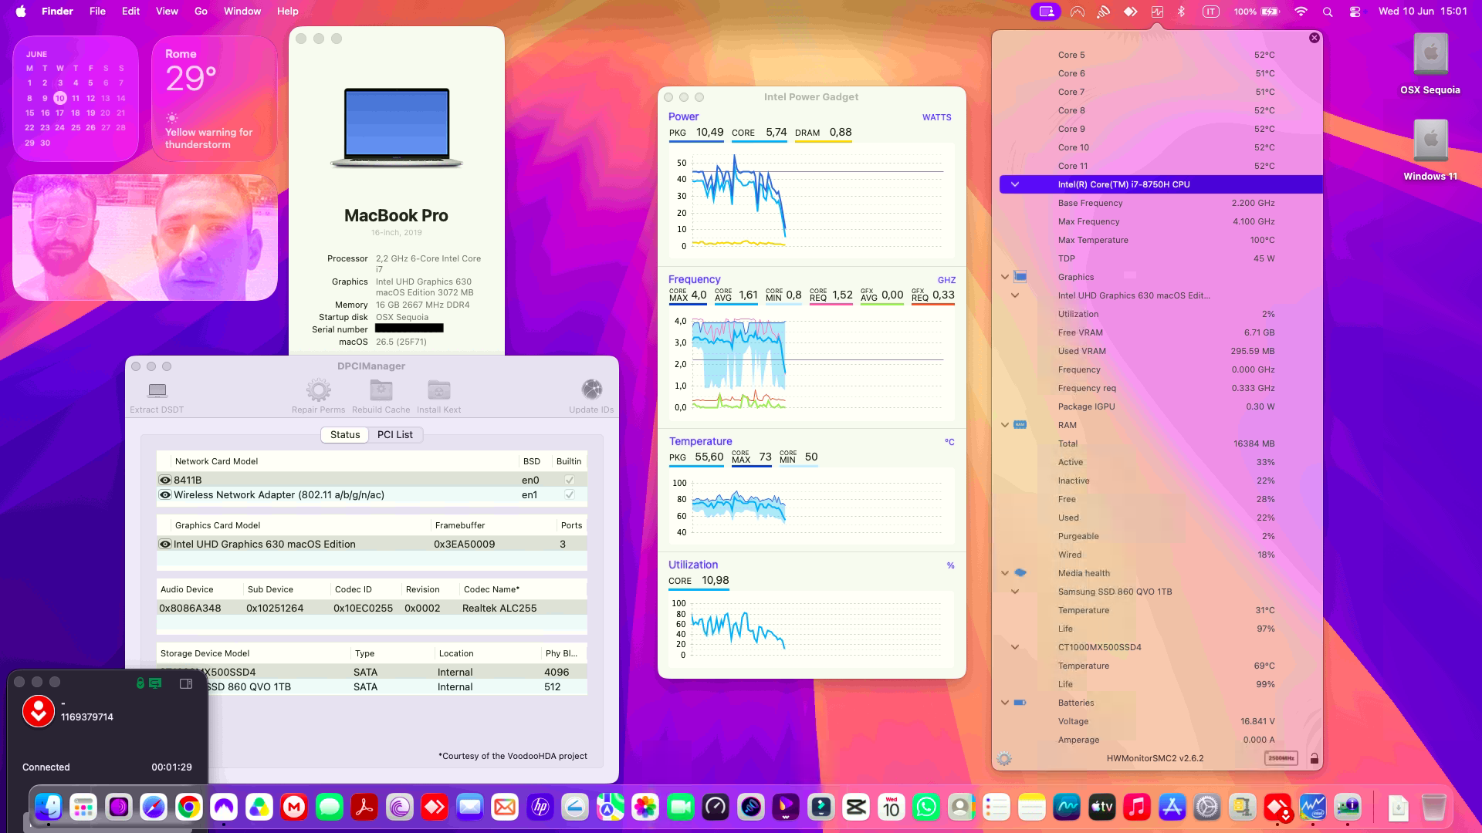Open Safari from the Dock
Image resolution: width=1482 pixels, height=833 pixels.
154,808
